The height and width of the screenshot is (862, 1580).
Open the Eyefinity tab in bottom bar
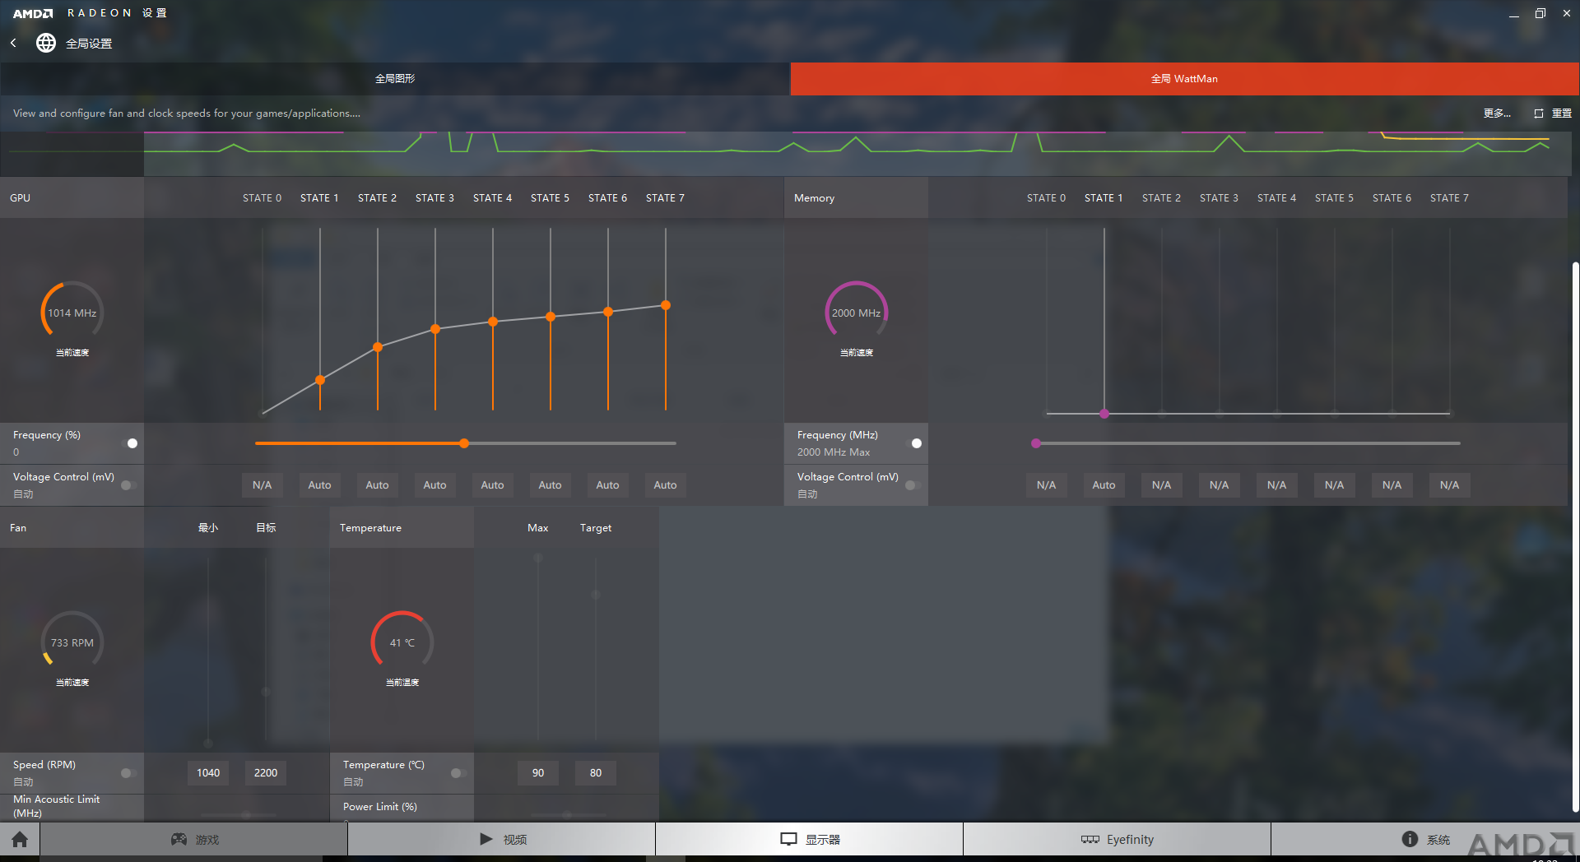click(1118, 840)
